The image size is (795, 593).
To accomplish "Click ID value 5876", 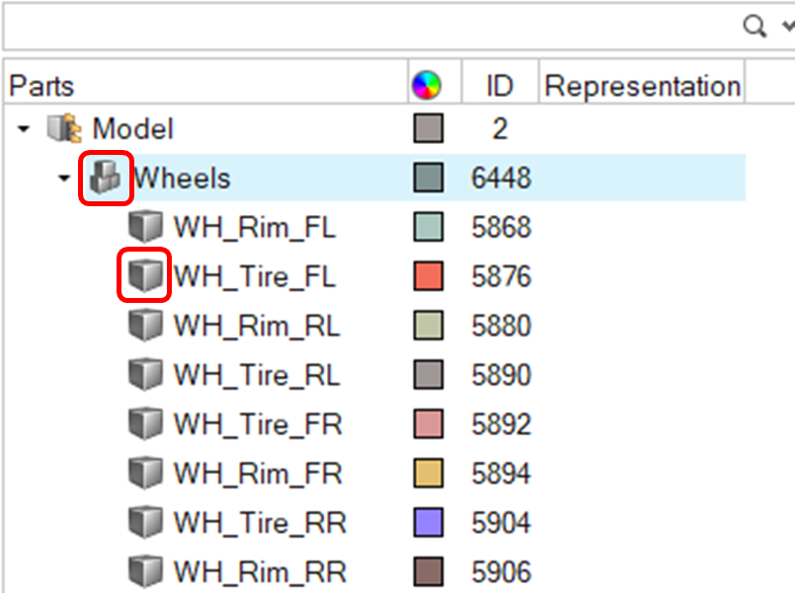I will tap(501, 276).
